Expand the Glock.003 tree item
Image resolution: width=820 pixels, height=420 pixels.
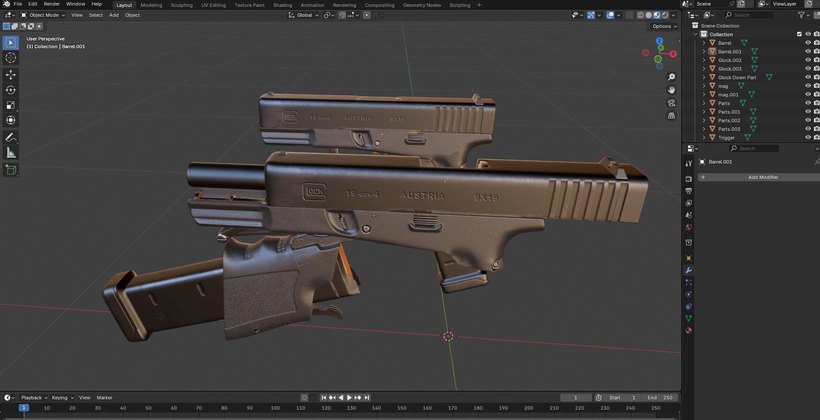tap(704, 68)
